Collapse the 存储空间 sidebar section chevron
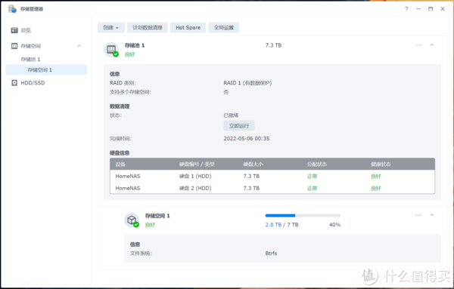454x289 pixels. [x=79, y=46]
